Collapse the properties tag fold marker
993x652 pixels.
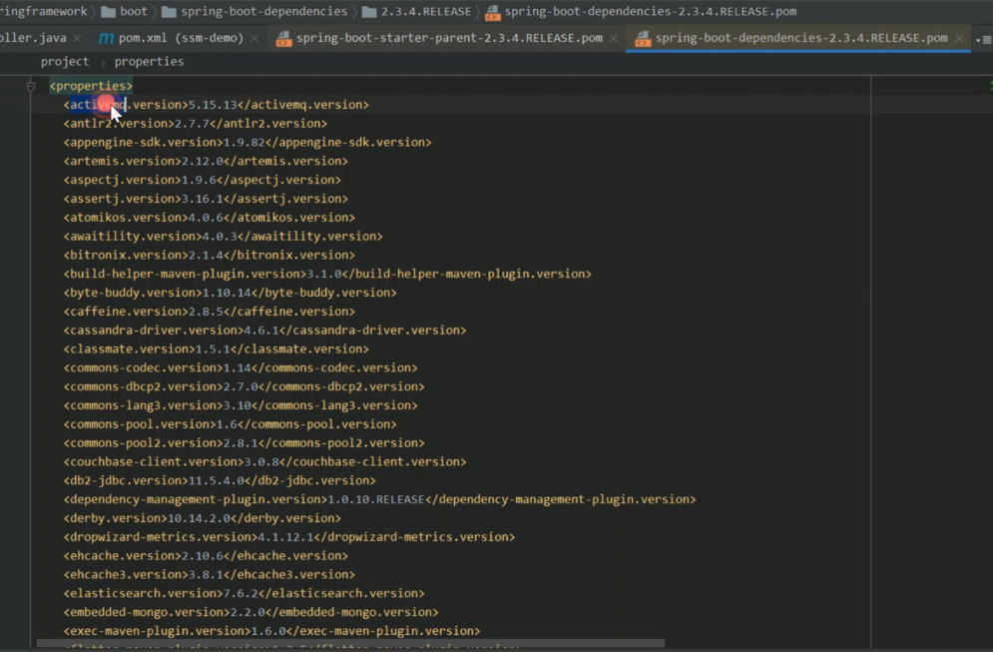[31, 86]
